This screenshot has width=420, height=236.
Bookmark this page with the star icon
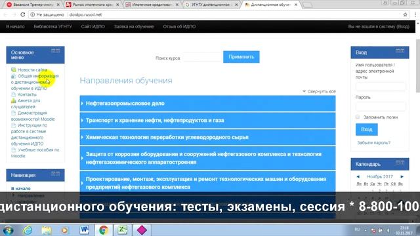coord(405,14)
